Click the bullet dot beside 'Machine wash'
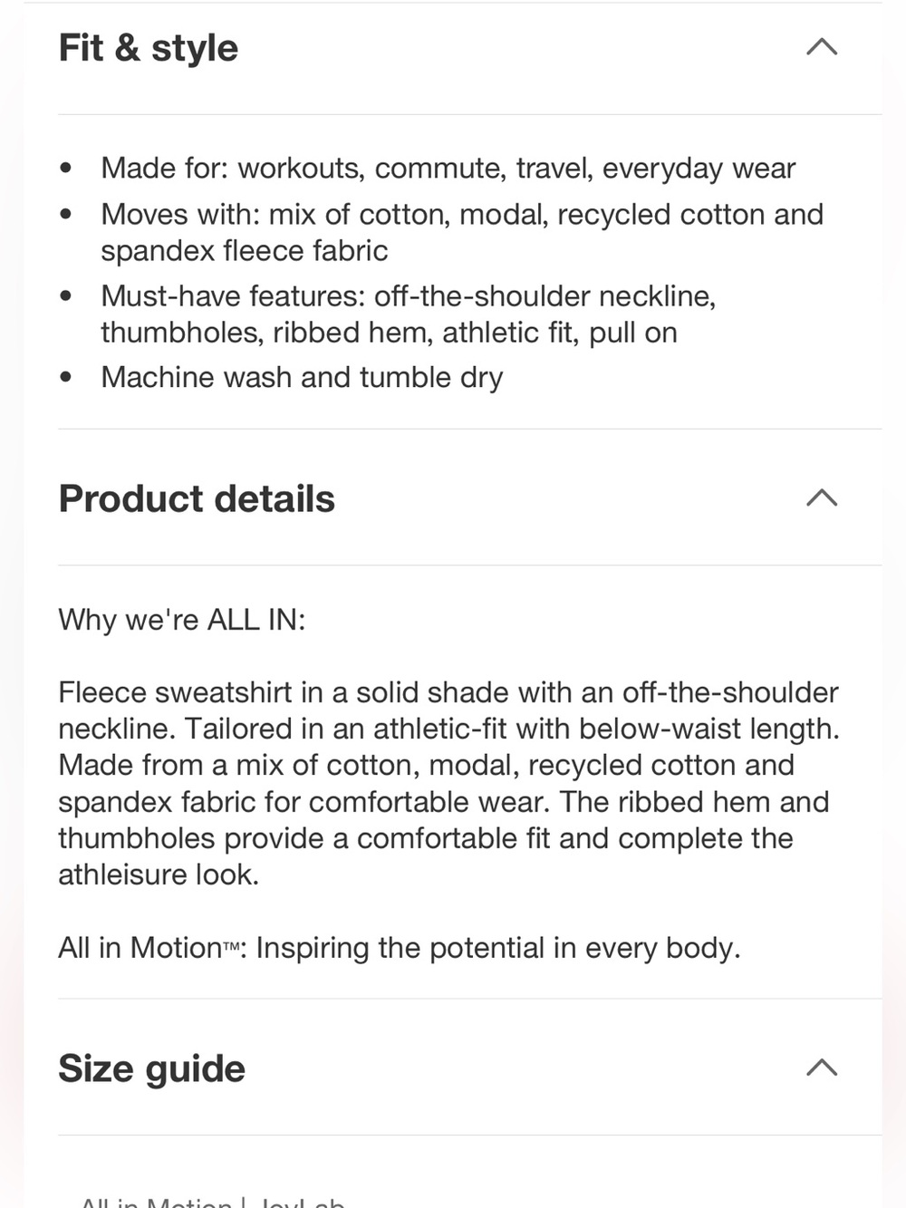 pyautogui.click(x=65, y=378)
